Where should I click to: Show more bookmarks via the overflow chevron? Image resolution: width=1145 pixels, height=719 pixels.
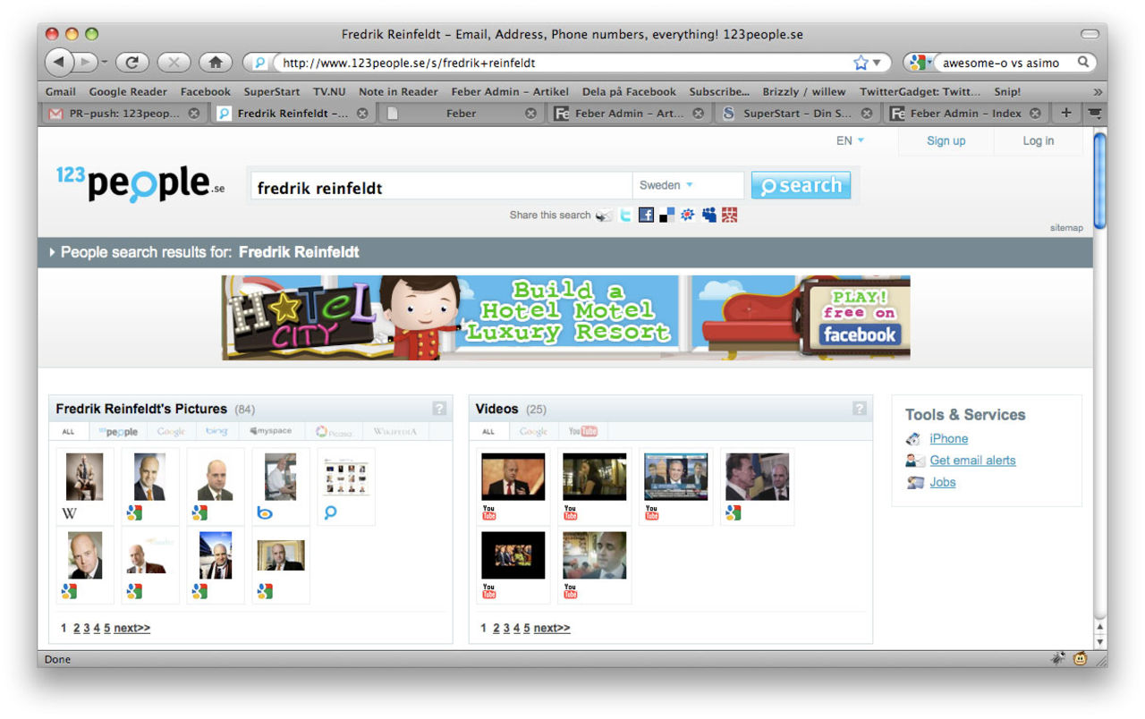(1098, 91)
